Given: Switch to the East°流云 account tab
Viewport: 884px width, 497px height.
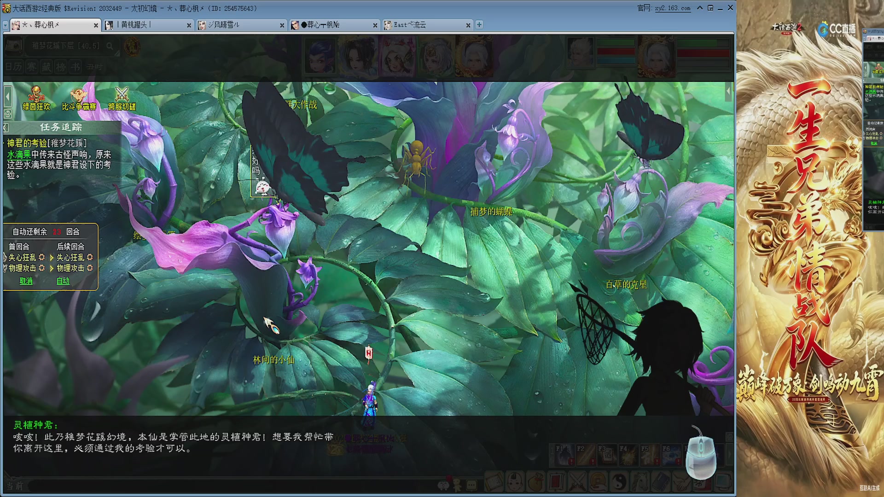Looking at the screenshot, I should coord(428,25).
